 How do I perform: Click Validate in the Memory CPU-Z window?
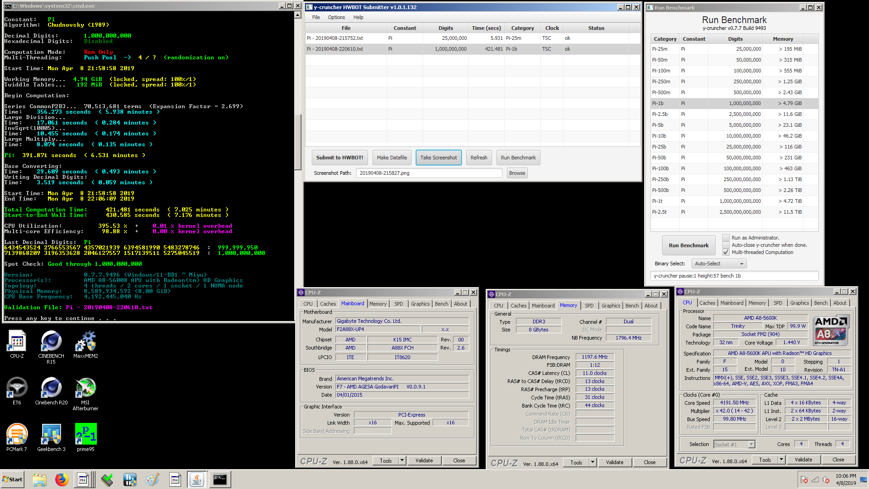(615, 462)
